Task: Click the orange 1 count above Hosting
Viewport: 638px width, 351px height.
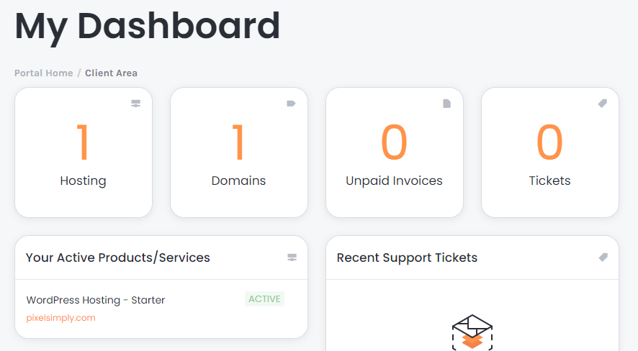Action: tap(83, 142)
